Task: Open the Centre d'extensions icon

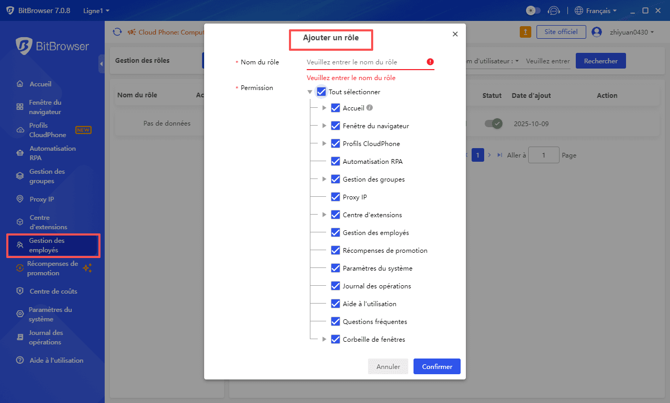Action: 19,222
